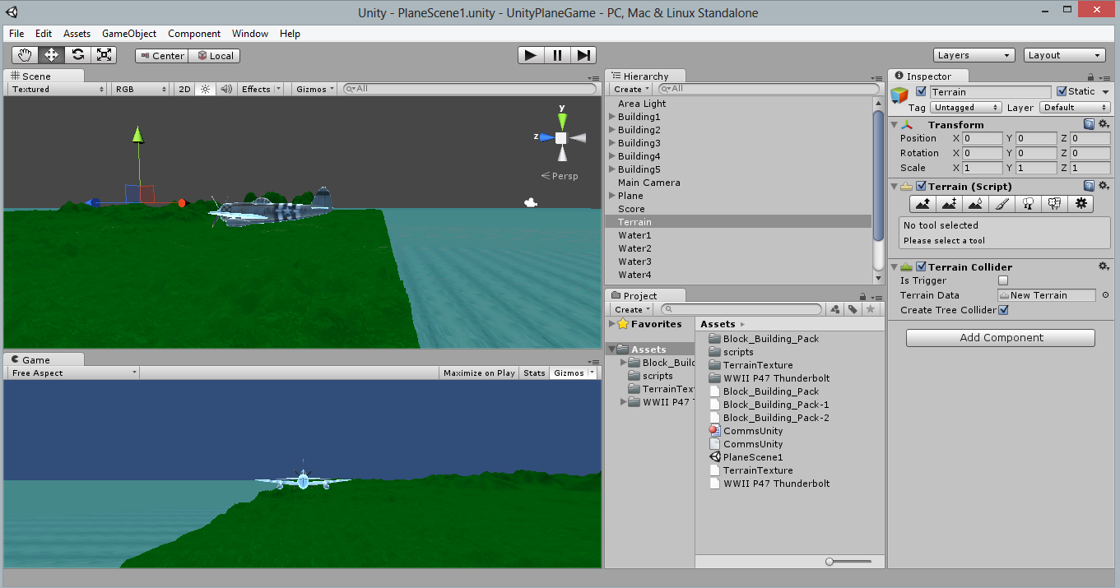Enable Is Trigger on Terrain Collider
Viewport: 1120px width, 588px height.
[1002, 280]
